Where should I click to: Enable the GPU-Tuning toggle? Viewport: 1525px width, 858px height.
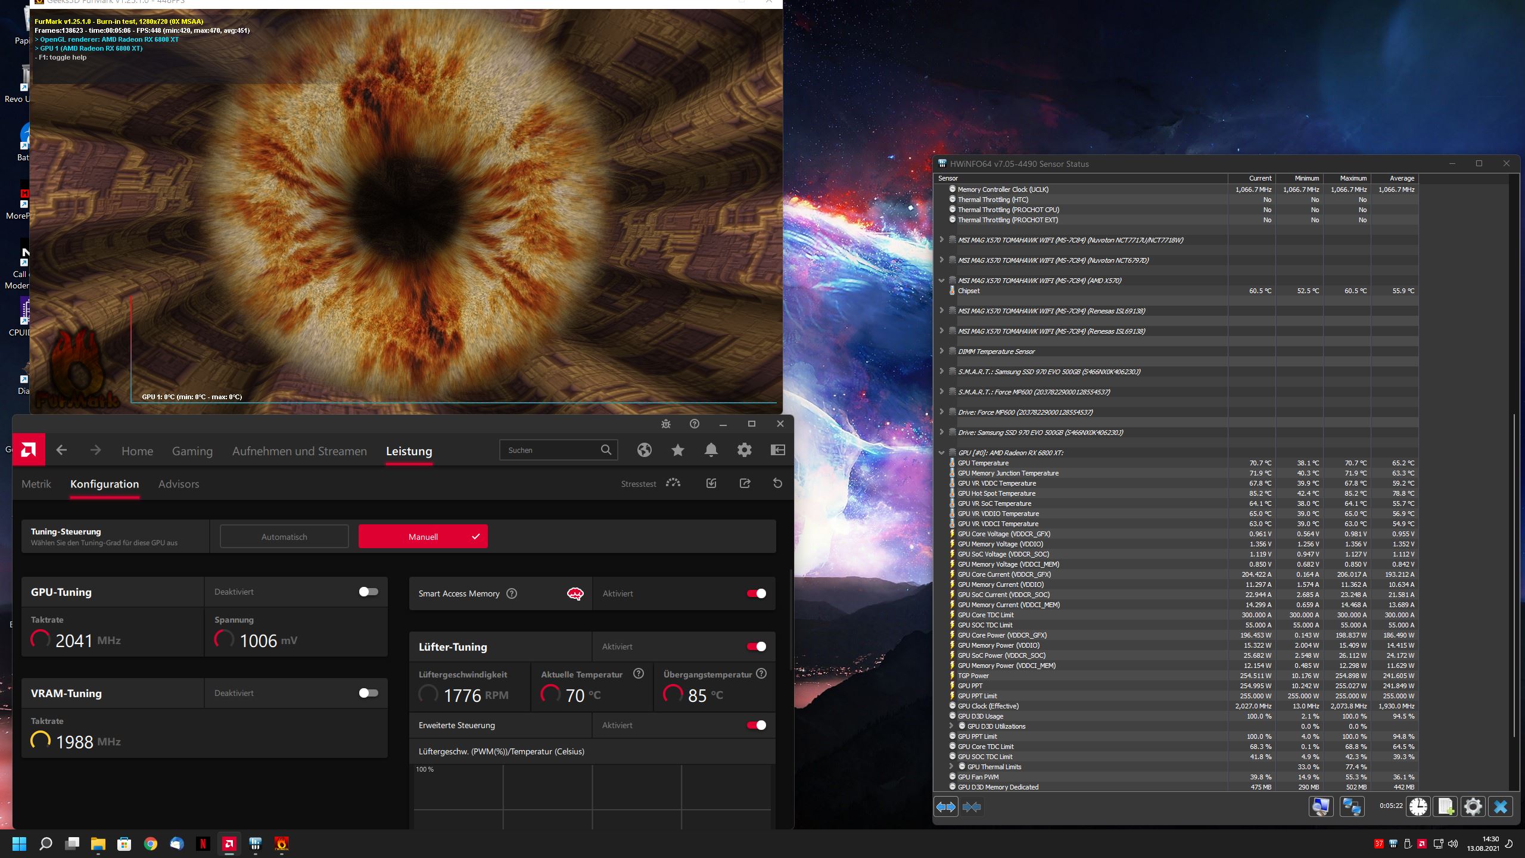pos(368,592)
